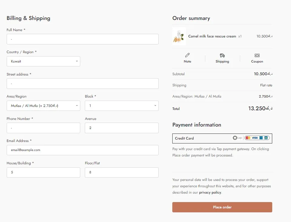Click the Tap payment logo
291x222 pixels.
(237, 138)
